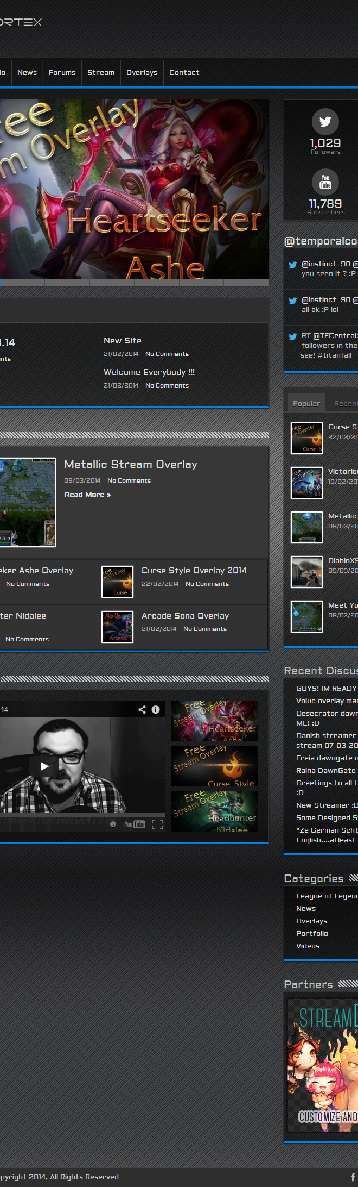Image resolution: width=358 pixels, height=1187 pixels.
Task: Click the Facebook icon in the footer
Action: [353, 1177]
